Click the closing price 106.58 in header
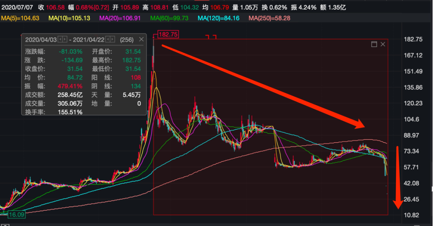Viewport: 433px width, 226px height. [x=55, y=8]
